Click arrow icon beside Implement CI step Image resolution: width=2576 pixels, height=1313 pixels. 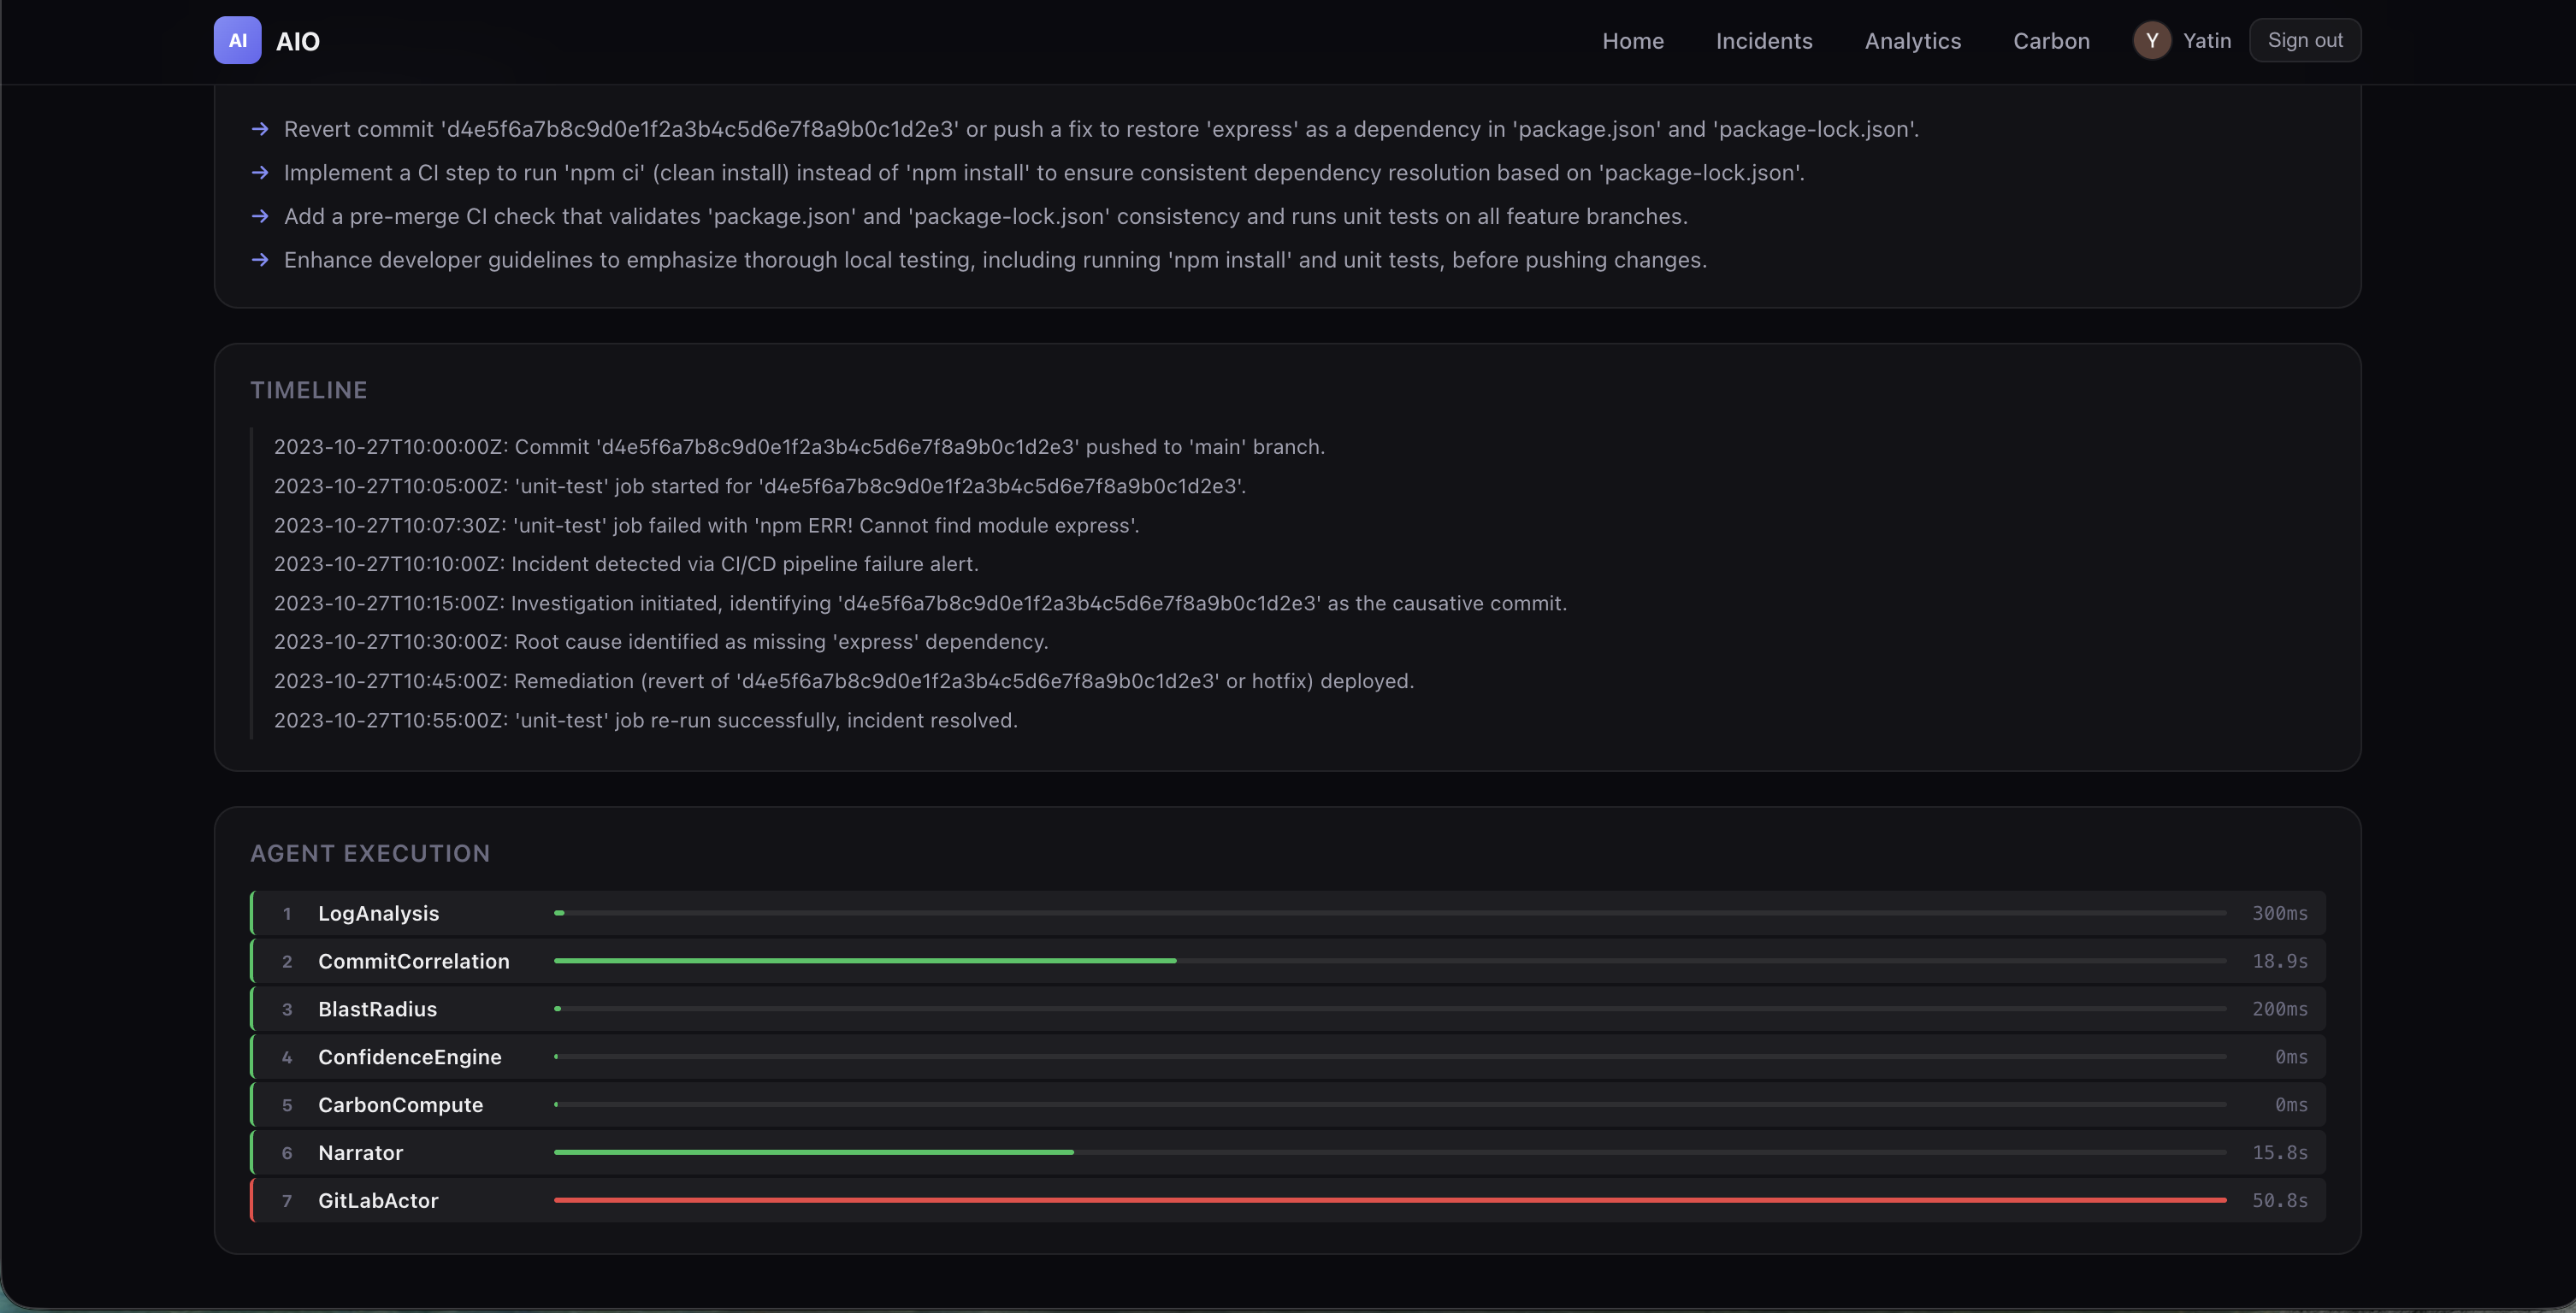(260, 173)
